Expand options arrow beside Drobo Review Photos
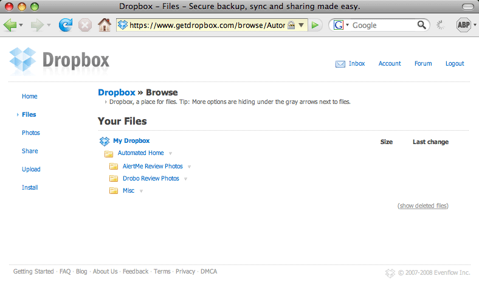The width and height of the screenshot is (479, 290). (185, 179)
